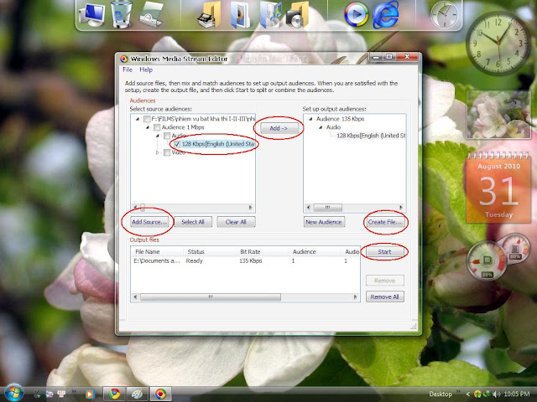Expand the Desktop toolbar chevron on taskbar

tap(458, 392)
